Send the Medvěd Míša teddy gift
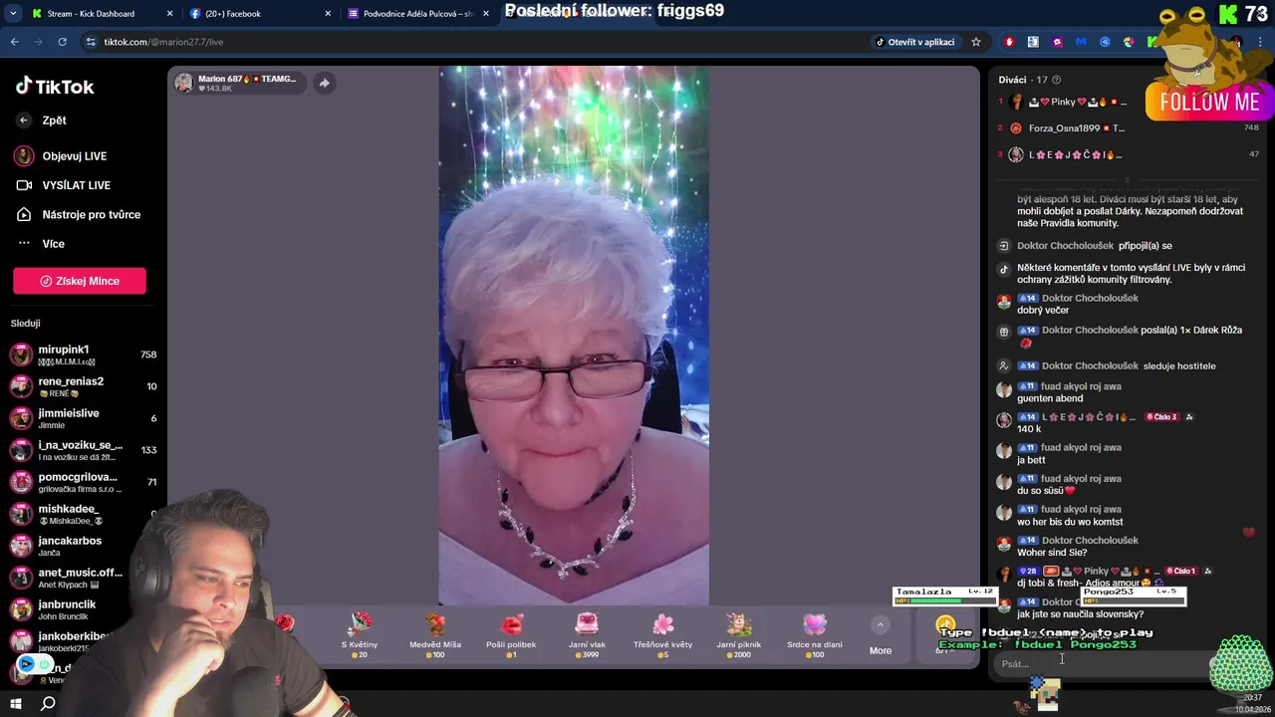 click(435, 634)
